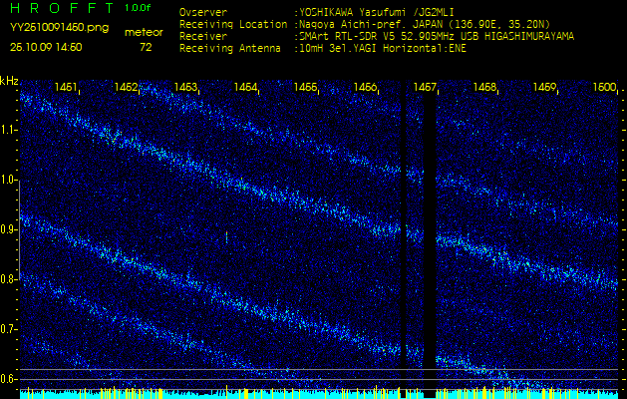
Task: Select the 1.0 frequency axis label
Action: [x=10, y=180]
